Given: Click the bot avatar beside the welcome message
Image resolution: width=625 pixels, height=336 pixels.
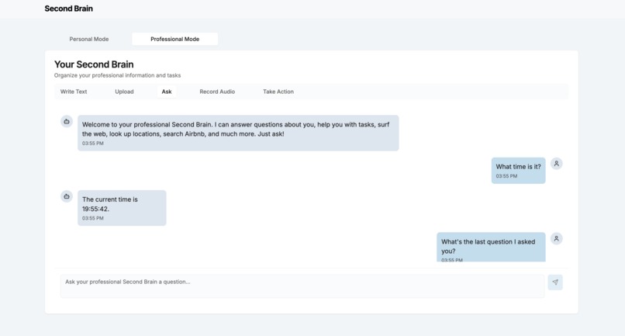Looking at the screenshot, I should coord(67,121).
